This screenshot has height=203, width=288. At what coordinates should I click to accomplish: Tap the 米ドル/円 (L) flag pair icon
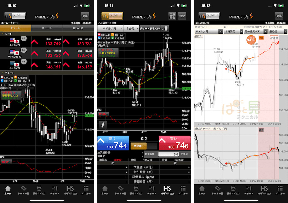pyautogui.click(x=15, y=53)
